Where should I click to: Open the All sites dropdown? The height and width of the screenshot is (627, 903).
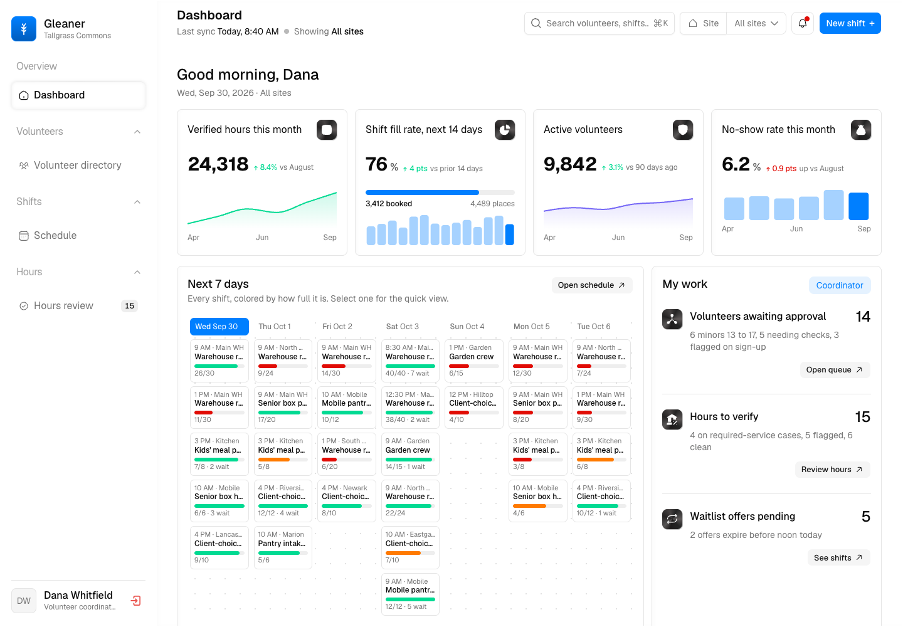click(x=756, y=23)
